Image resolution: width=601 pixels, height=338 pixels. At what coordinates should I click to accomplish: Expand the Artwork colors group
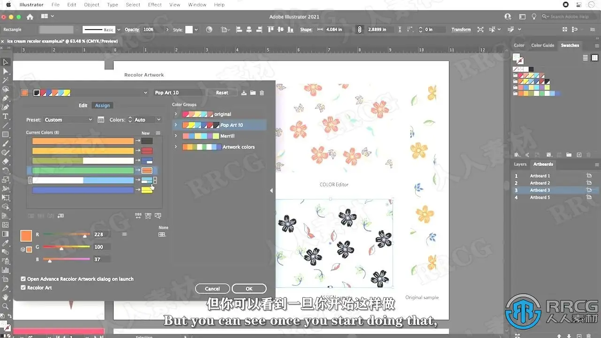pyautogui.click(x=176, y=147)
